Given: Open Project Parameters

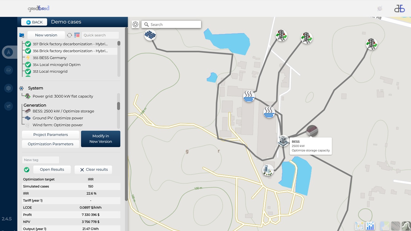Looking at the screenshot, I should [x=50, y=135].
